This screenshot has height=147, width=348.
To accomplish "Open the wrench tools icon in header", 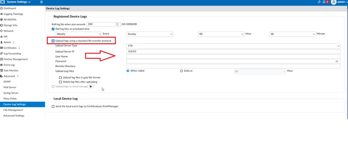I will coord(319,2).
